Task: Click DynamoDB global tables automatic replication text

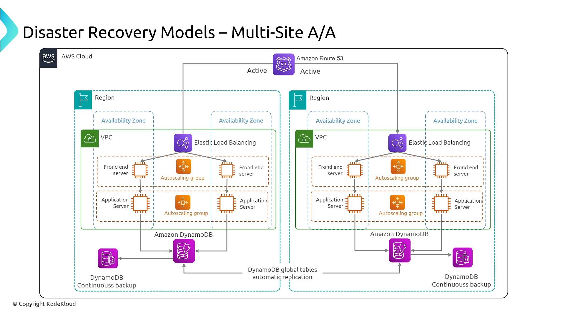Action: (x=282, y=273)
